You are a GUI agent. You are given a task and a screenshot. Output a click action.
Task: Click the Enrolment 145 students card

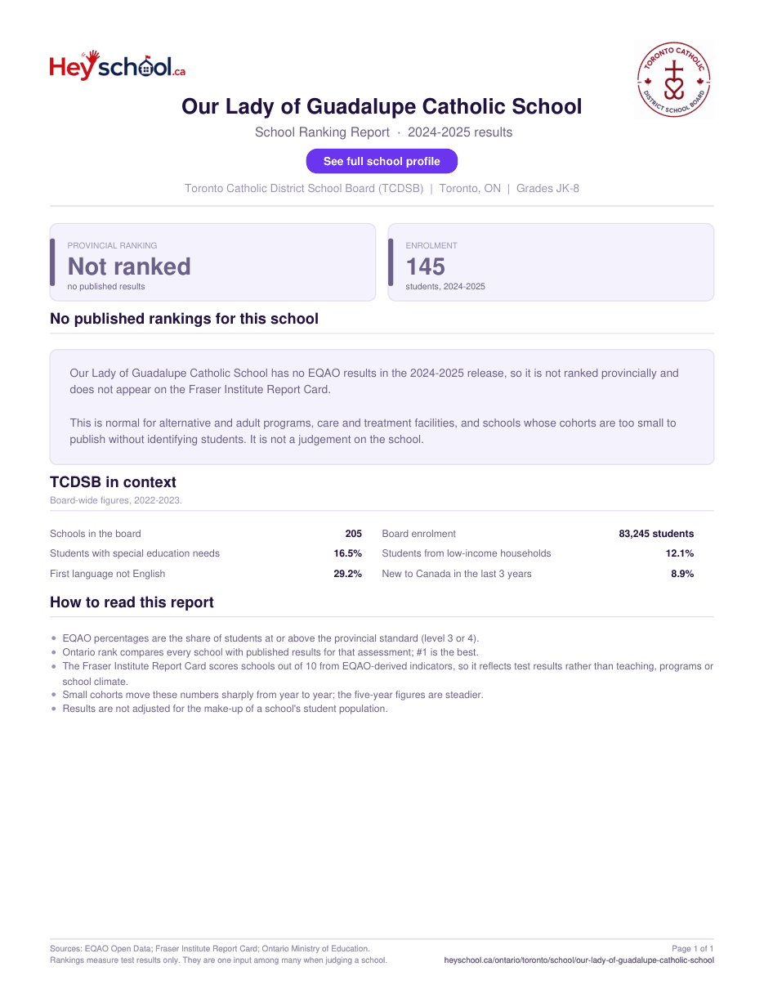pyautogui.click(x=551, y=262)
